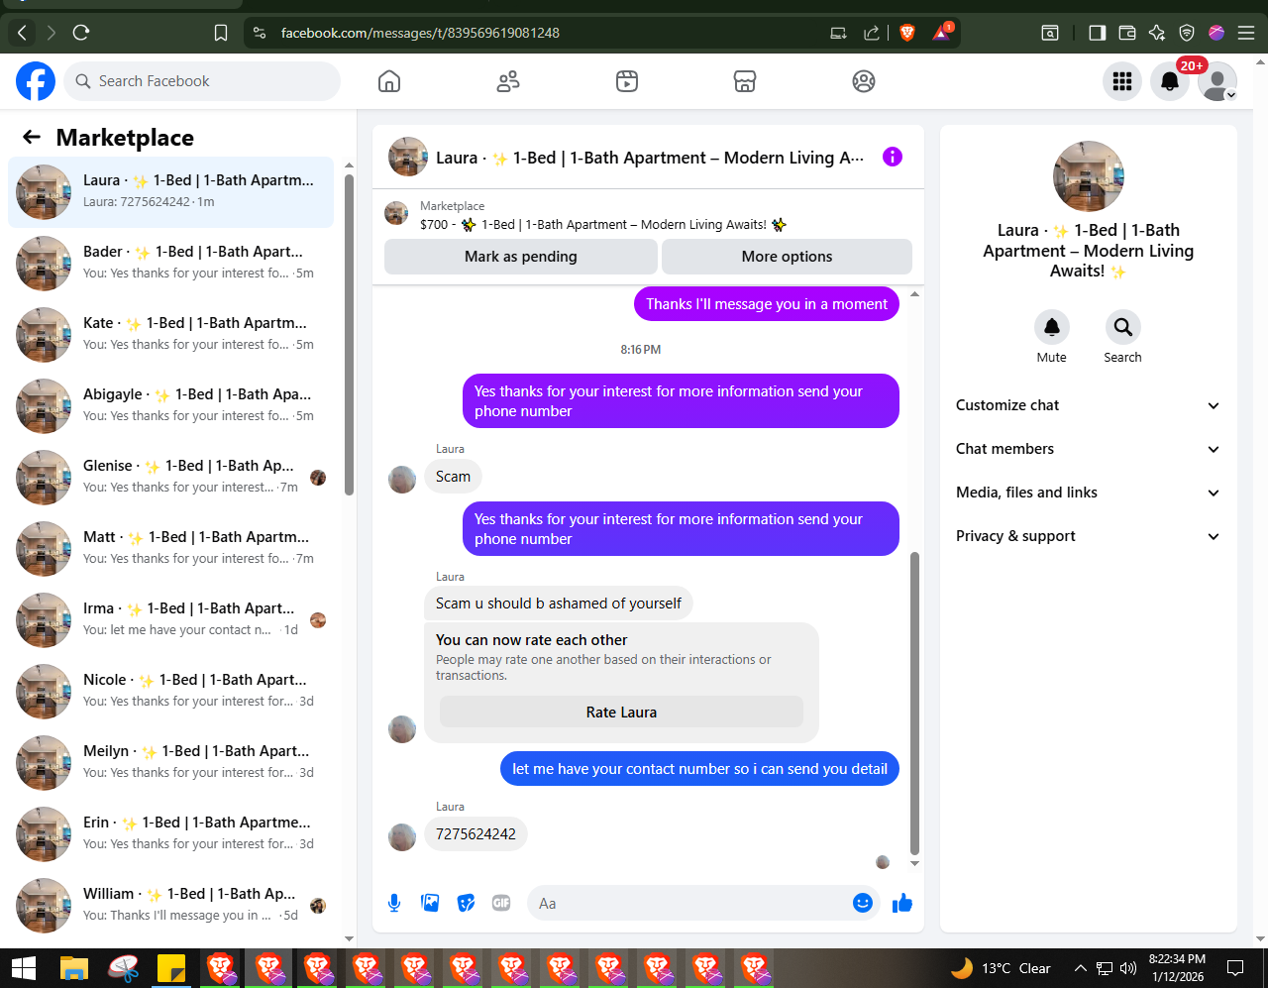Open the Home tab icon
The width and height of the screenshot is (1268, 988).
pyautogui.click(x=389, y=81)
